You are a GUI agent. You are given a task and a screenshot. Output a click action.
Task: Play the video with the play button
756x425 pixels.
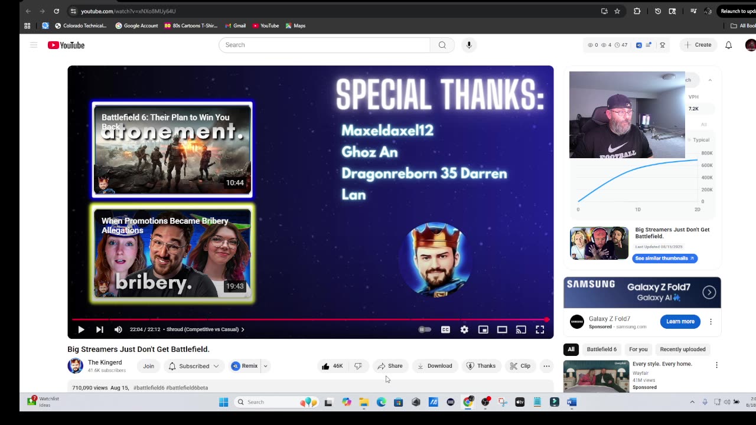[81, 329]
